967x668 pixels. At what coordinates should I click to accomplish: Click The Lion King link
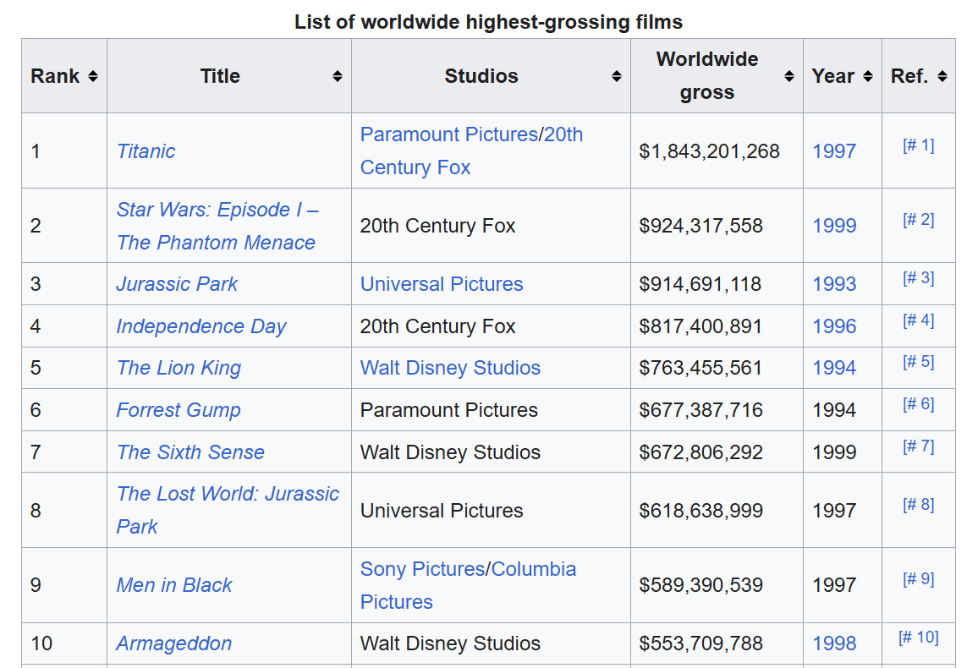[x=179, y=368]
